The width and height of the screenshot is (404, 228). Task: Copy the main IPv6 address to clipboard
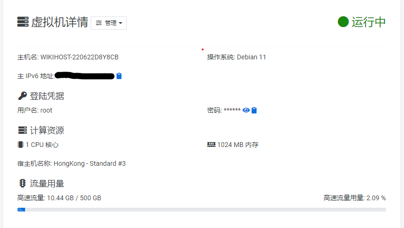point(119,76)
